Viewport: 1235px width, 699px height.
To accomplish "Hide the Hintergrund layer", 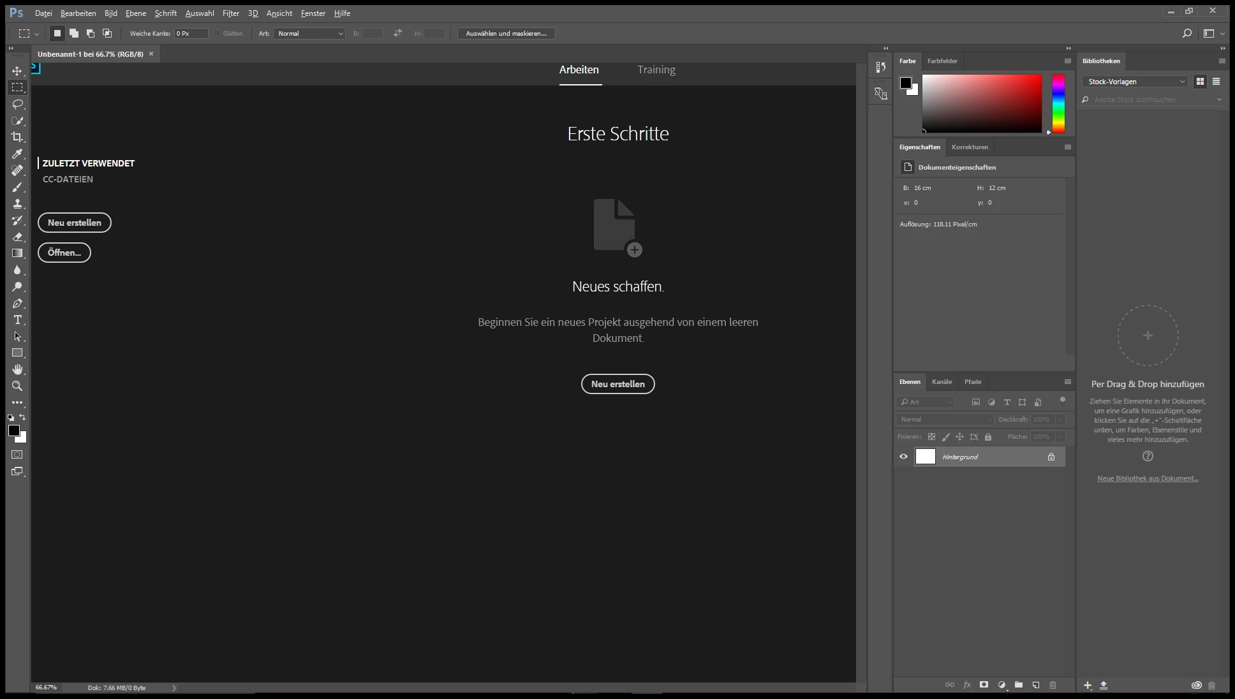I will pyautogui.click(x=903, y=457).
